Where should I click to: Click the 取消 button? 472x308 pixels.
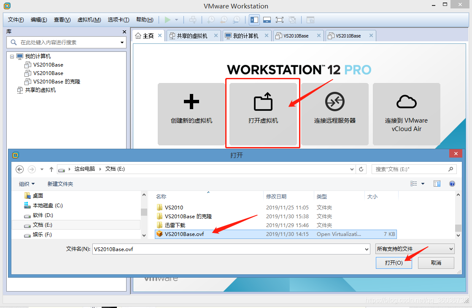point(436,262)
